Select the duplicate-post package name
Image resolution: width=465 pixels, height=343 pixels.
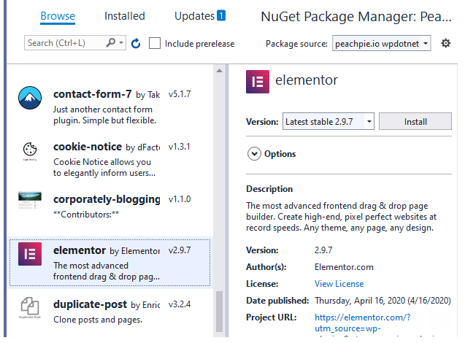point(91,304)
